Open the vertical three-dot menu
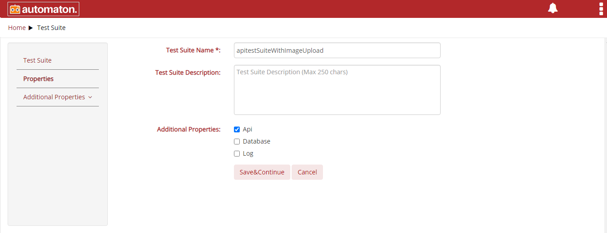607x233 pixels. pyautogui.click(x=601, y=9)
